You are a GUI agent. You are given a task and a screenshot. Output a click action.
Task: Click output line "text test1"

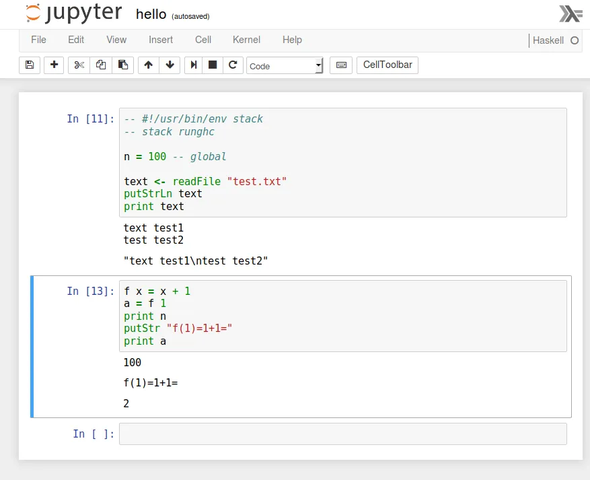coord(153,228)
